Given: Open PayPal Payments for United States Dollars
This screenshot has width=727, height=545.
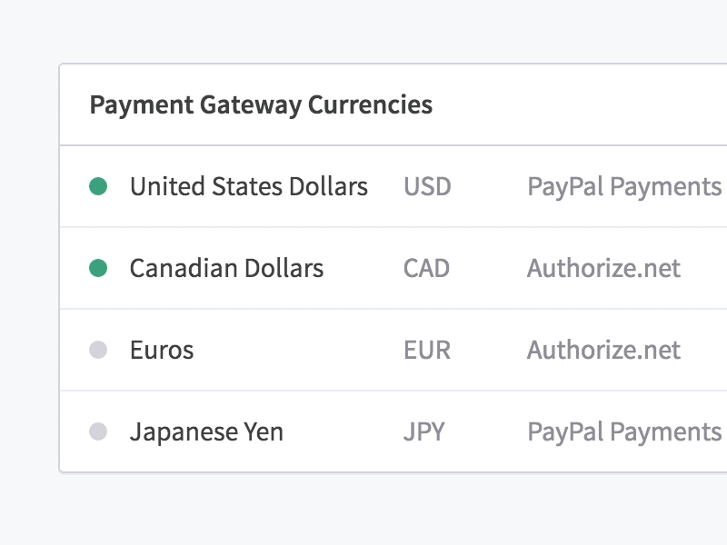Looking at the screenshot, I should point(624,186).
